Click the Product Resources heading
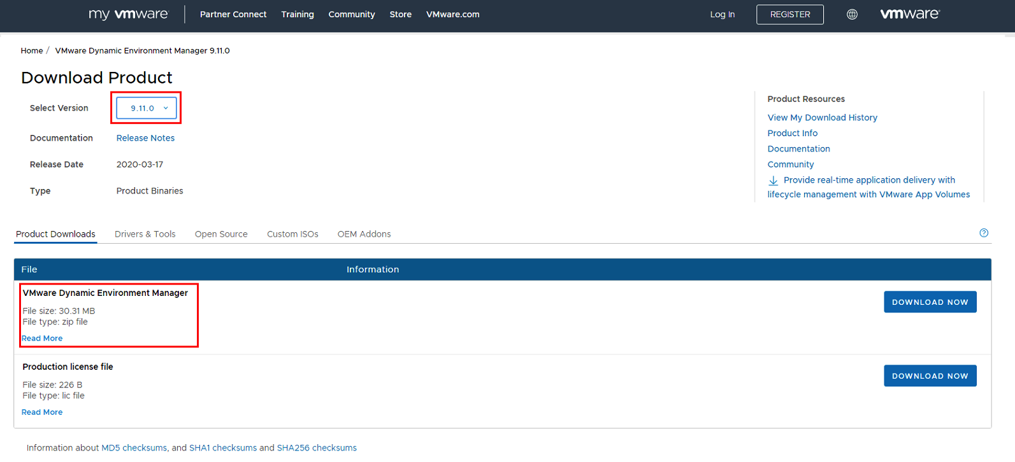 [x=806, y=99]
